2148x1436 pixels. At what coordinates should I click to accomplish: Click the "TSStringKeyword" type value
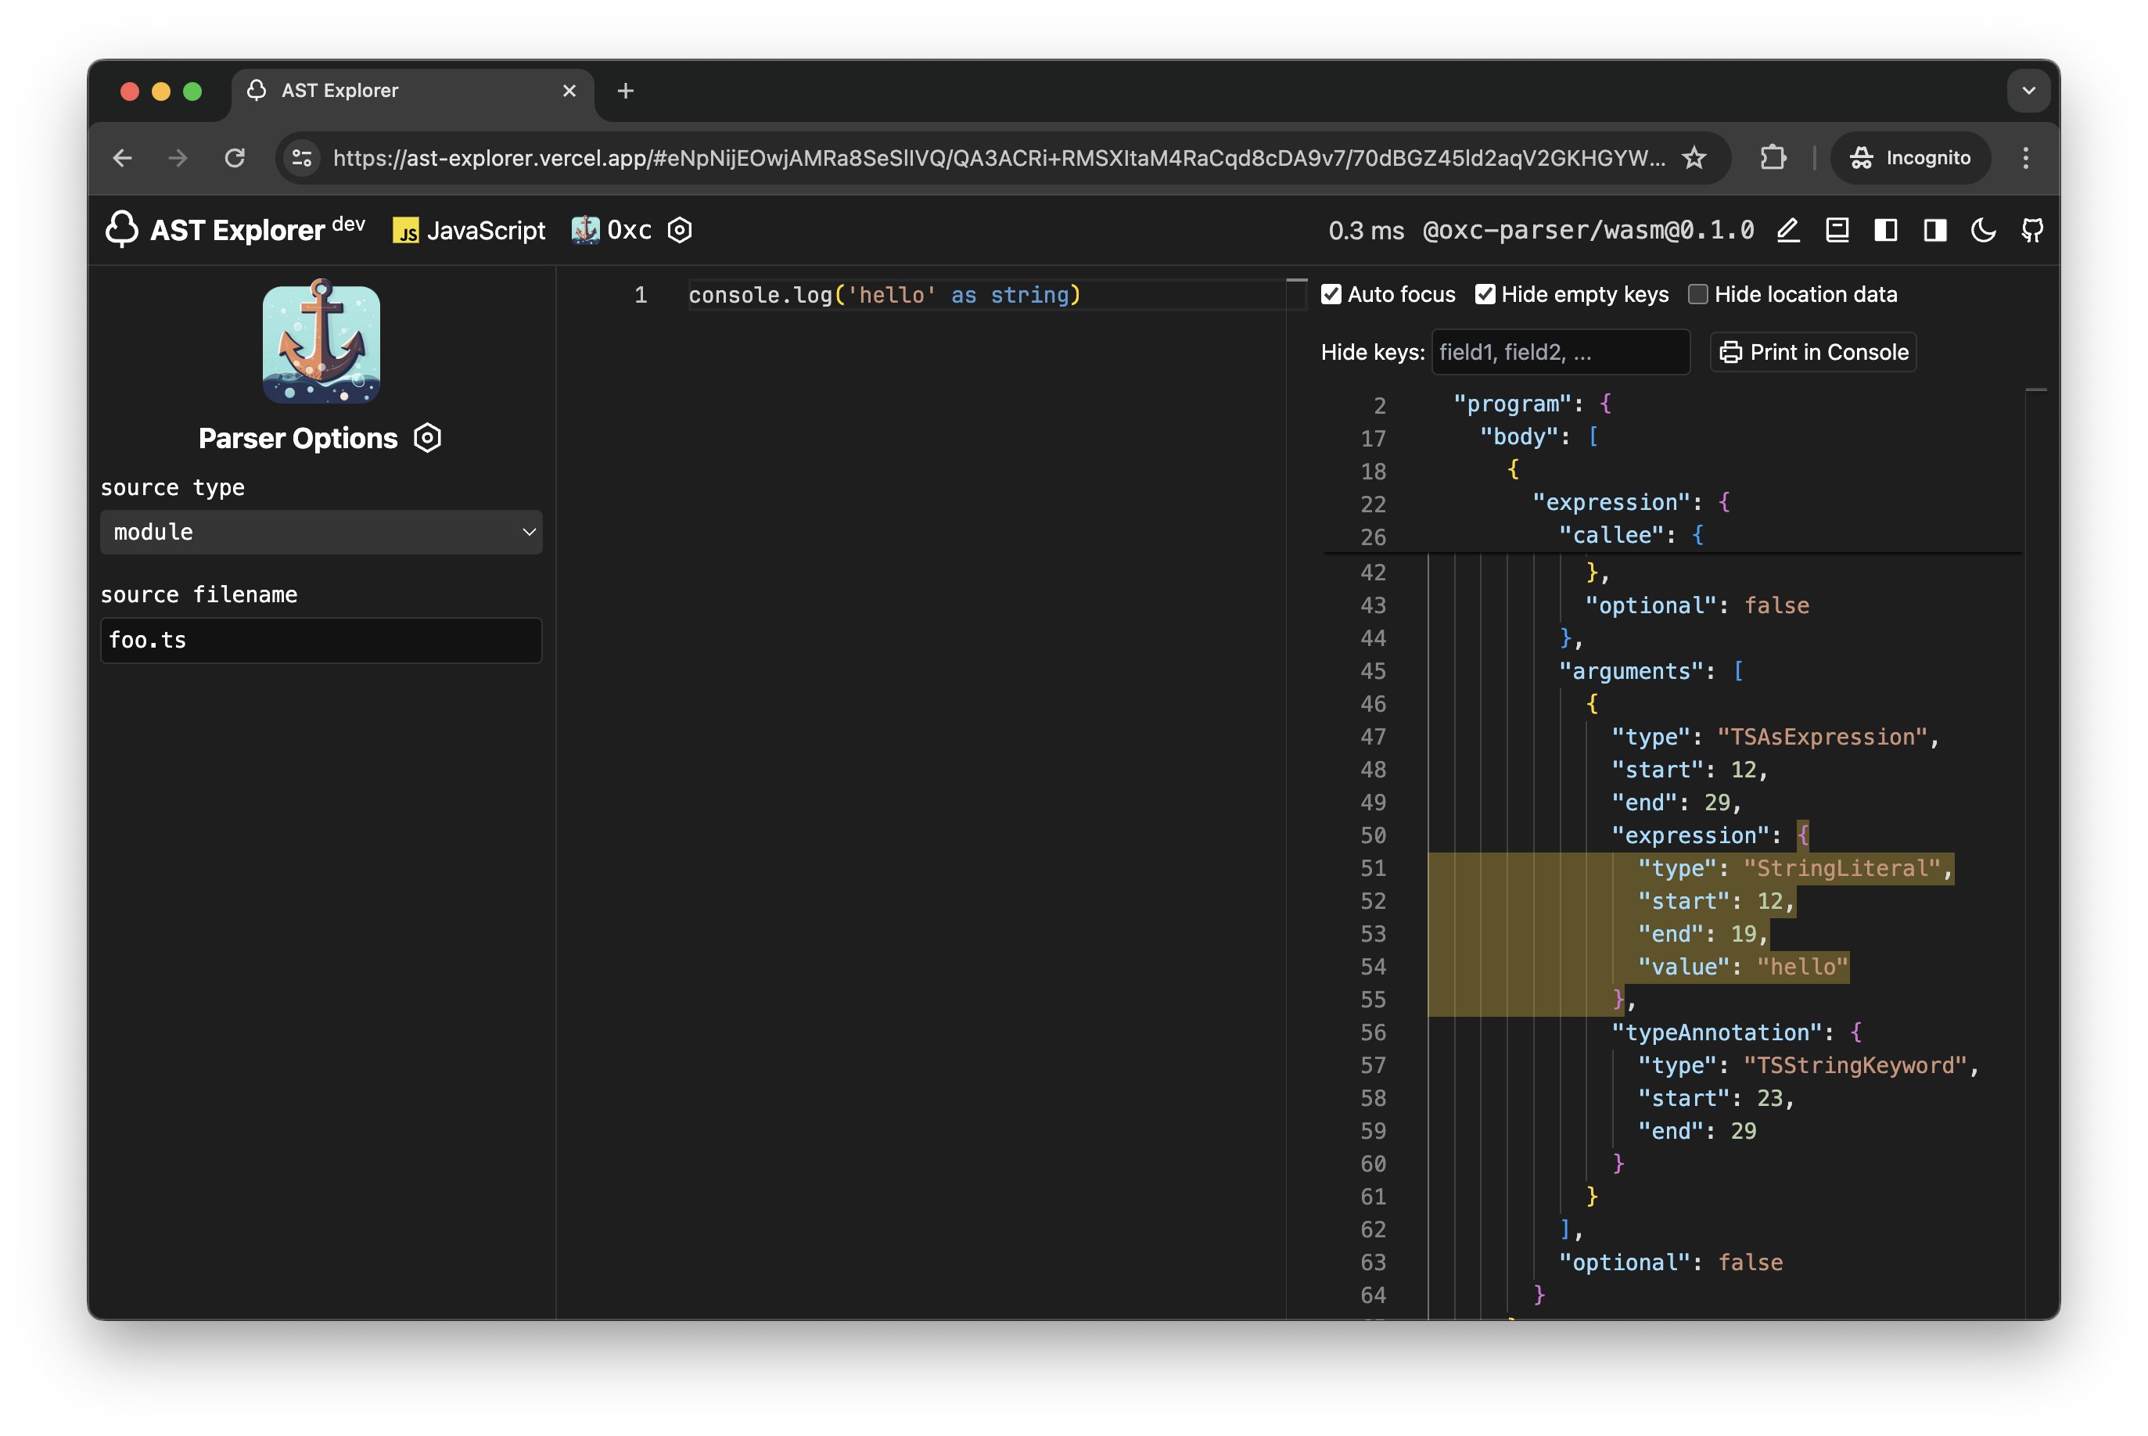point(1855,1066)
